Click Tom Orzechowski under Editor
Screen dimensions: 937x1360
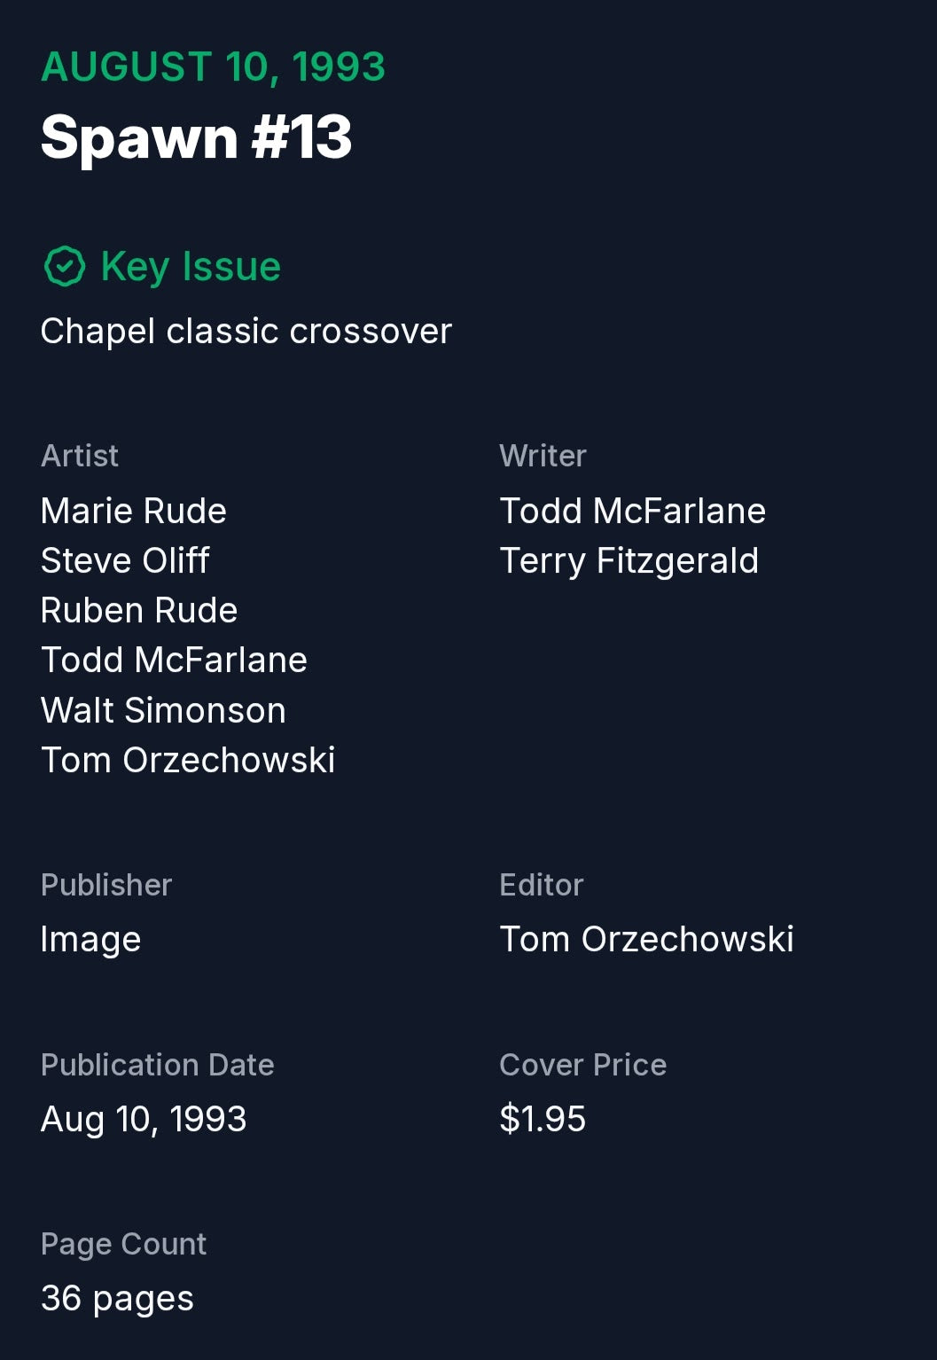pos(646,940)
